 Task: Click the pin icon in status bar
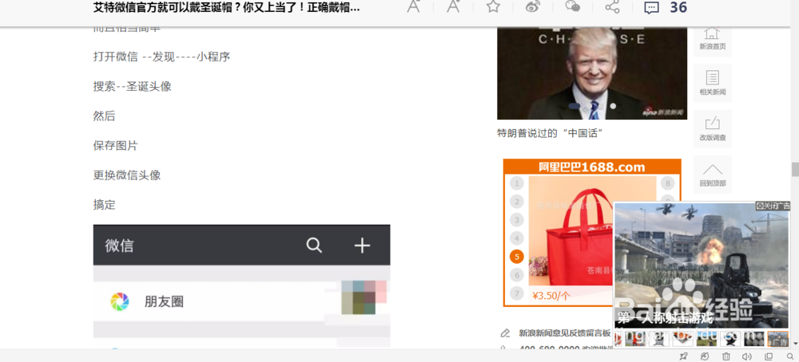pos(684,356)
